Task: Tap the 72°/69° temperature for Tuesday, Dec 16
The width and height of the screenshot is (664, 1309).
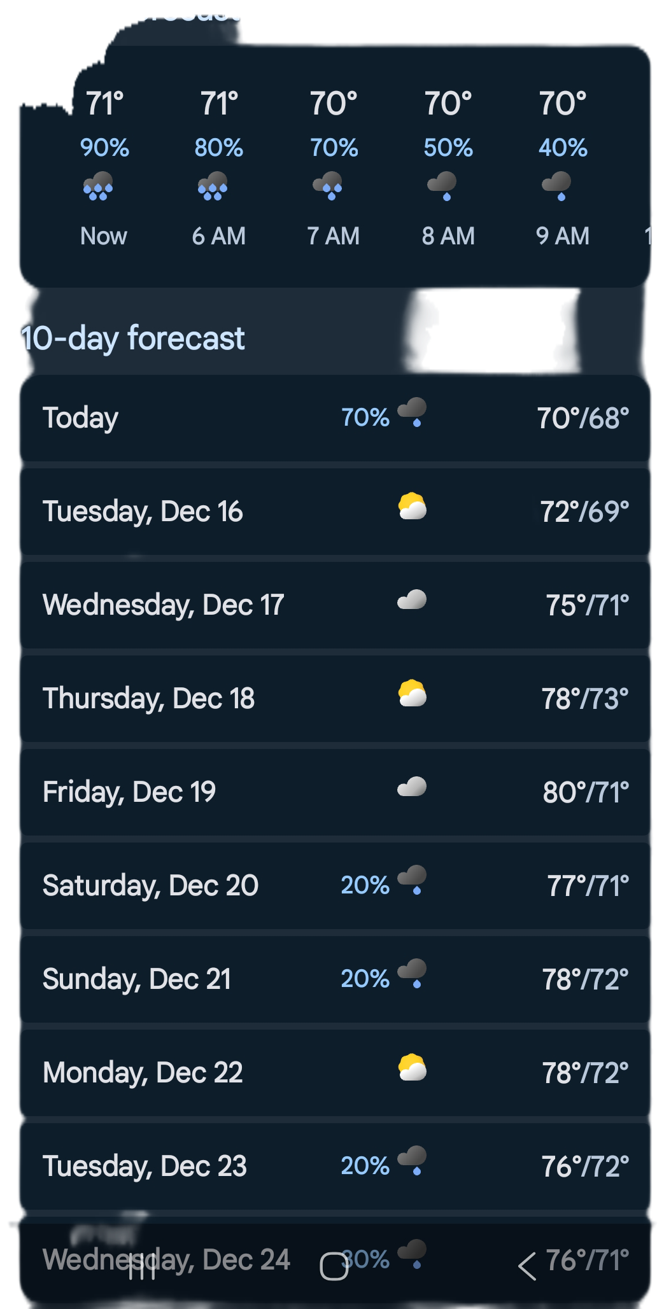Action: click(x=584, y=512)
